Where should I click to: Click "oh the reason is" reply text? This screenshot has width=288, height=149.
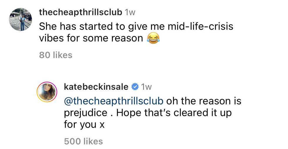click(204, 101)
